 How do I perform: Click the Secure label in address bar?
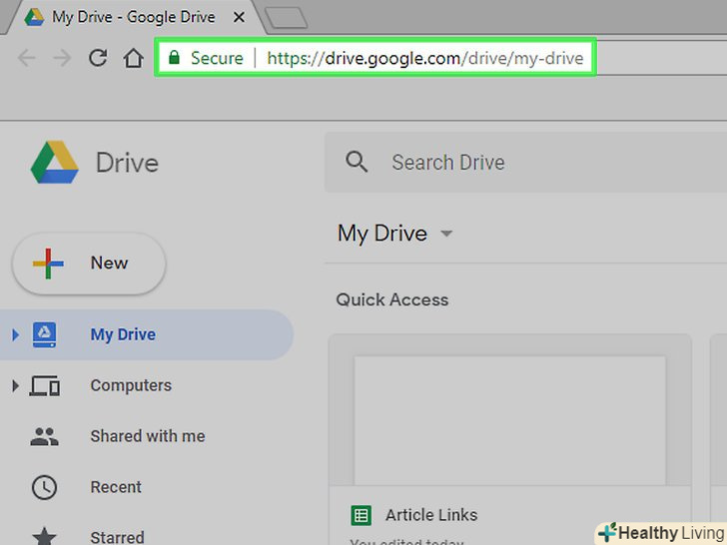coord(217,58)
